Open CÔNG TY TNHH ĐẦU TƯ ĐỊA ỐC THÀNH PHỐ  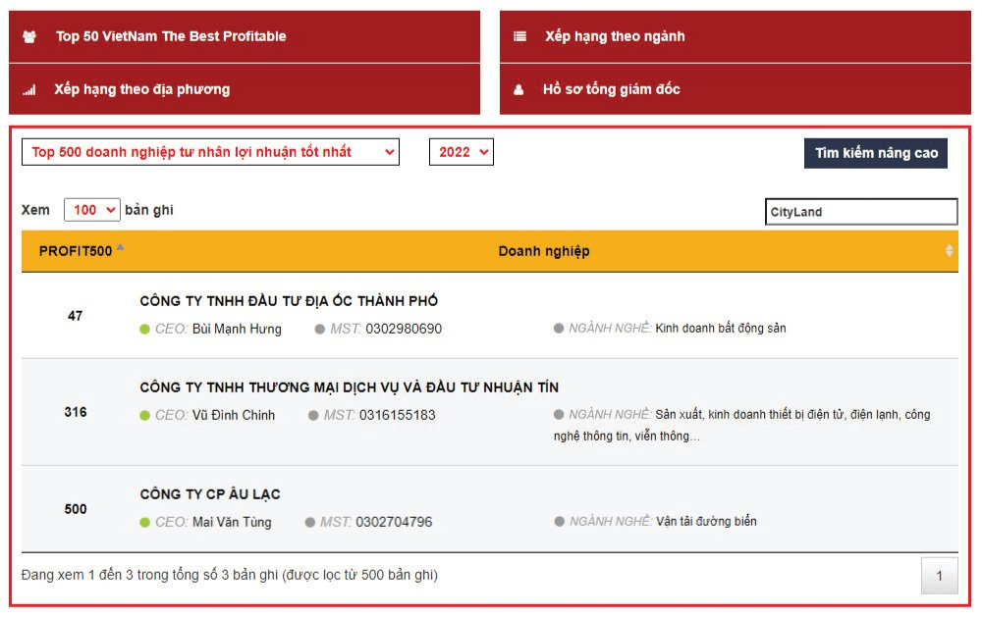click(289, 301)
